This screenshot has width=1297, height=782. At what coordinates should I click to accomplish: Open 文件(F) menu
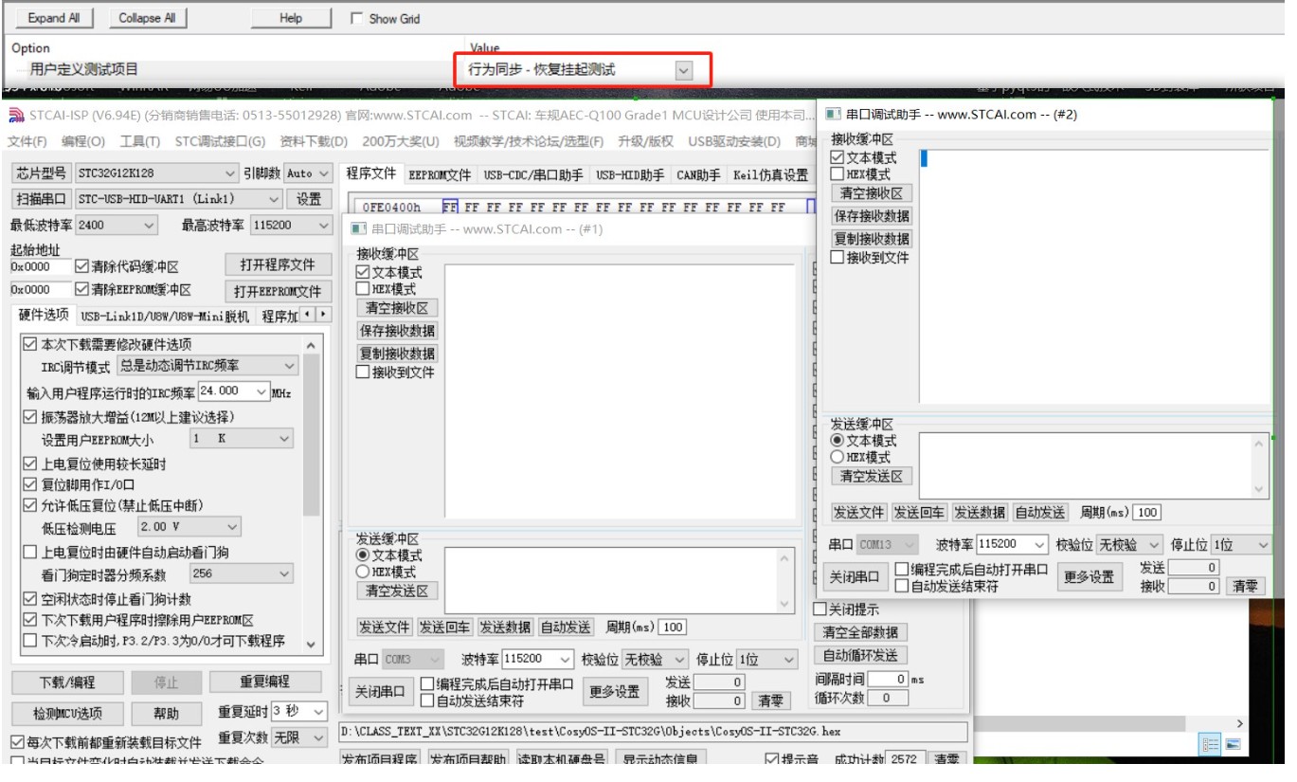[27, 142]
